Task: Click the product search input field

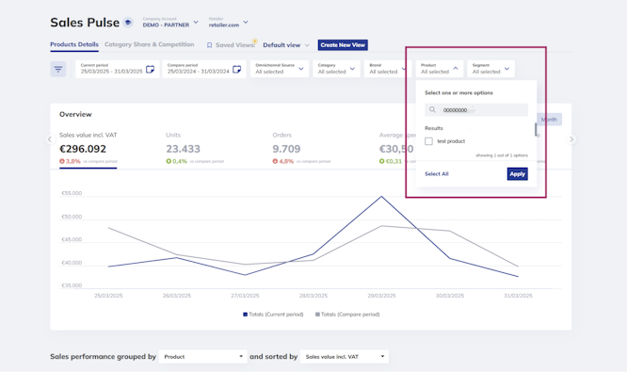Action: [x=476, y=110]
